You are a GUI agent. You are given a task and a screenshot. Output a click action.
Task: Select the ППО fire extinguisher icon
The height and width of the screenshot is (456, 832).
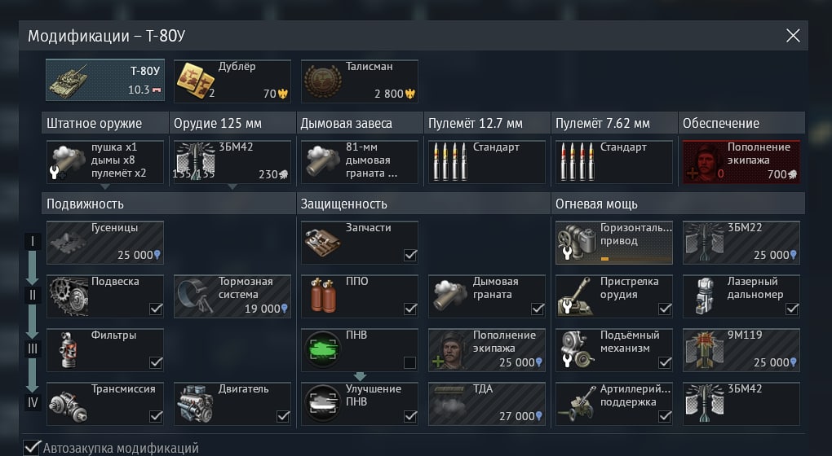click(323, 296)
